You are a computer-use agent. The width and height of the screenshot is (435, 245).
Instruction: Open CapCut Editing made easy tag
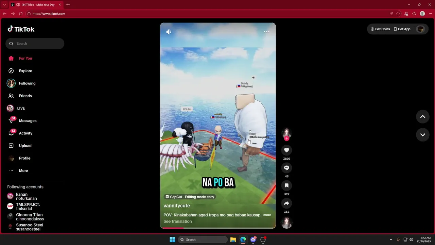(x=190, y=197)
